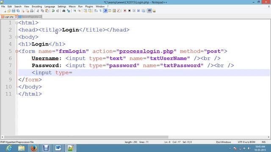Close the inactive second tab with its X
Screen dimensions: 271x152
click(x=40, y=16)
